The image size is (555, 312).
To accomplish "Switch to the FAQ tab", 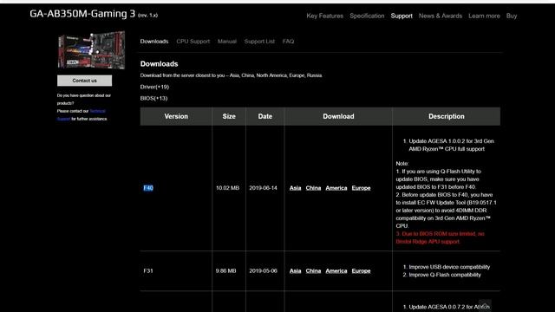I will pyautogui.click(x=288, y=42).
